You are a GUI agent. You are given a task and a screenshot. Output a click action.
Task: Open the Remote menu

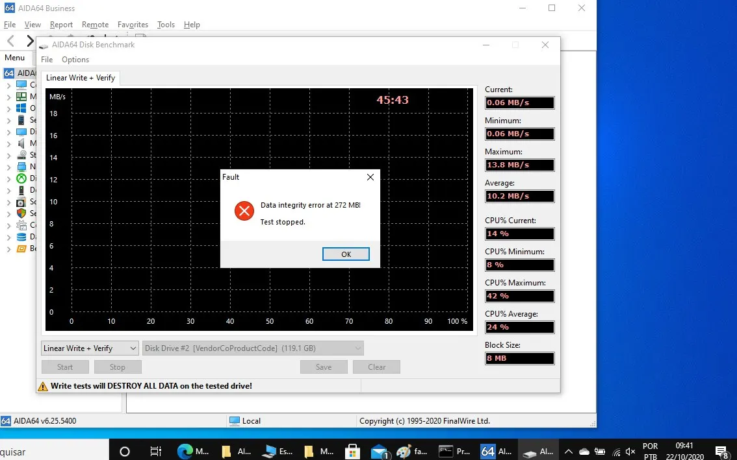click(95, 25)
